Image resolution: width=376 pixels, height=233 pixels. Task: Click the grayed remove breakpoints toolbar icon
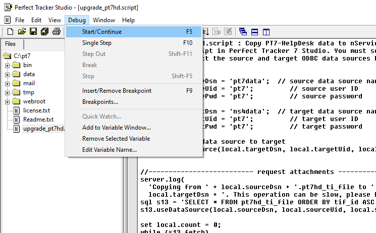tap(228, 32)
